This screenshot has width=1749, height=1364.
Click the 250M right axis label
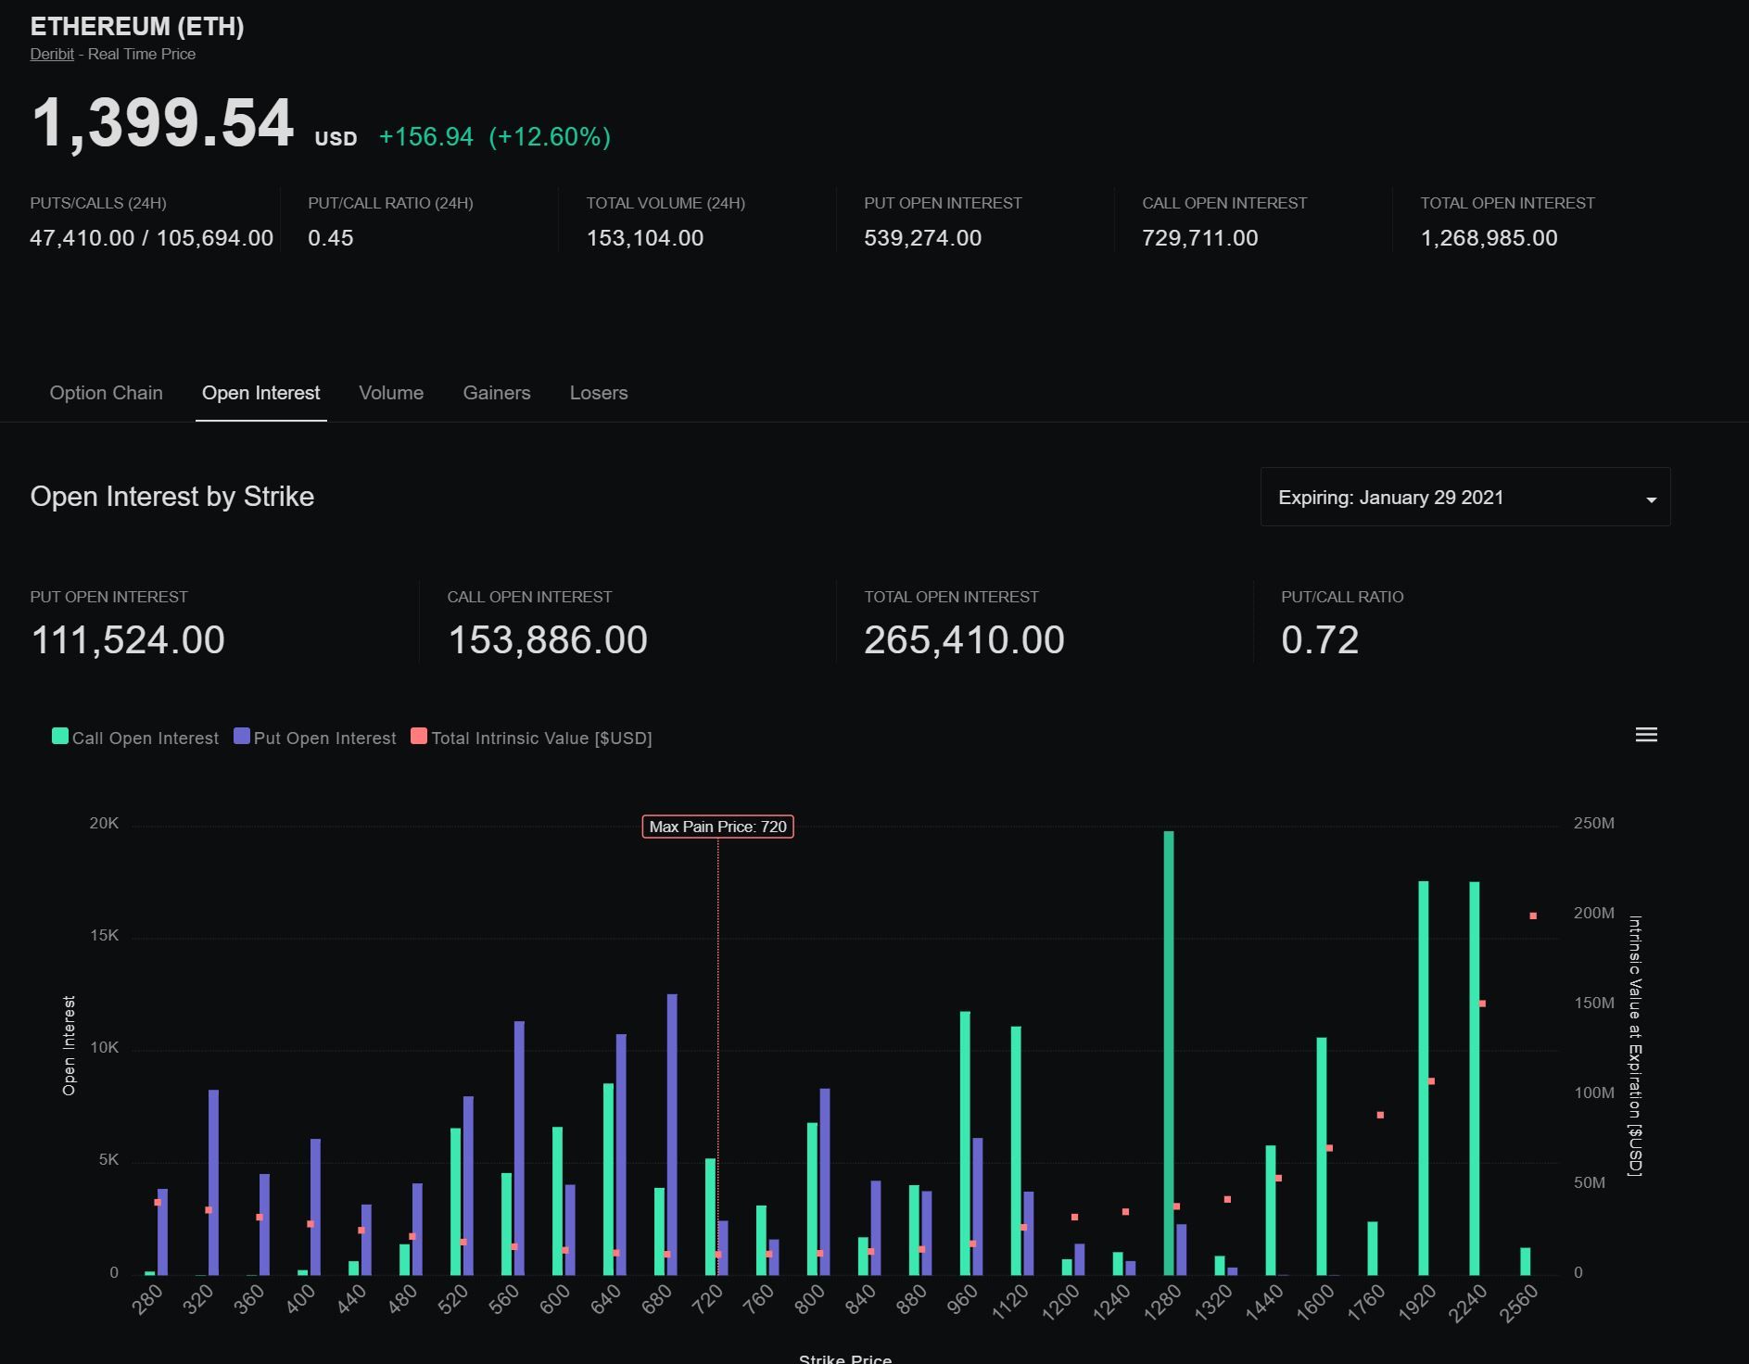pyautogui.click(x=1594, y=823)
